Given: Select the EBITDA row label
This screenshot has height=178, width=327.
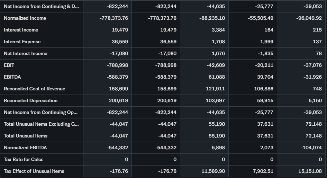Looking at the screenshot, I should [x=12, y=77].
